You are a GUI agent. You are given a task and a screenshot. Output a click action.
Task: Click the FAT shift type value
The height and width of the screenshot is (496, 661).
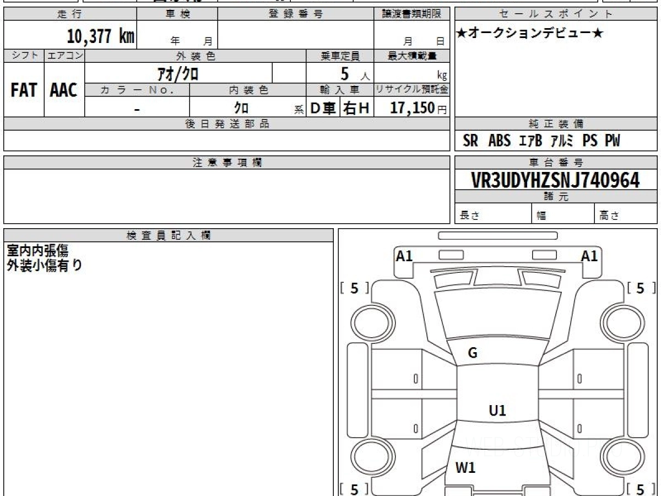coord(24,90)
